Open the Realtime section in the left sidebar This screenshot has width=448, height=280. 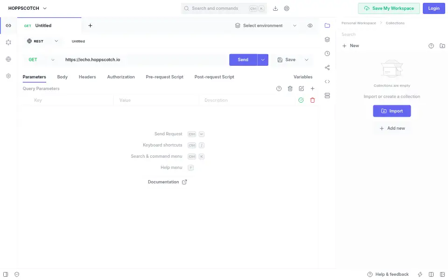8,59
